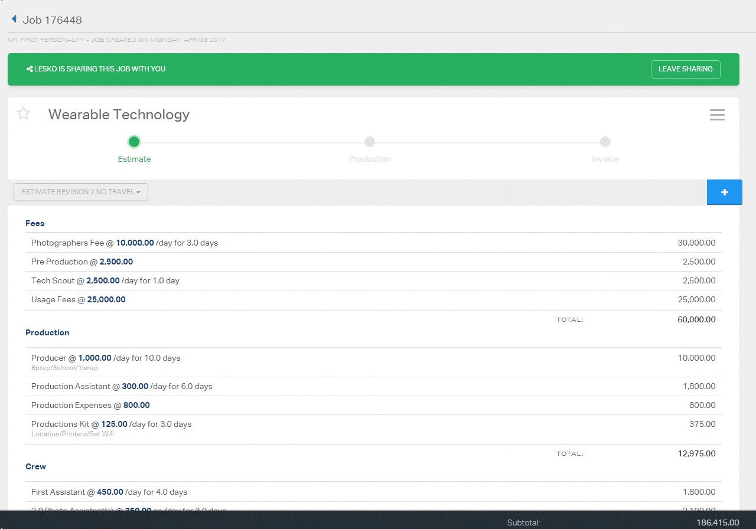
Task: Open the Producer line item row
Action: point(54,358)
